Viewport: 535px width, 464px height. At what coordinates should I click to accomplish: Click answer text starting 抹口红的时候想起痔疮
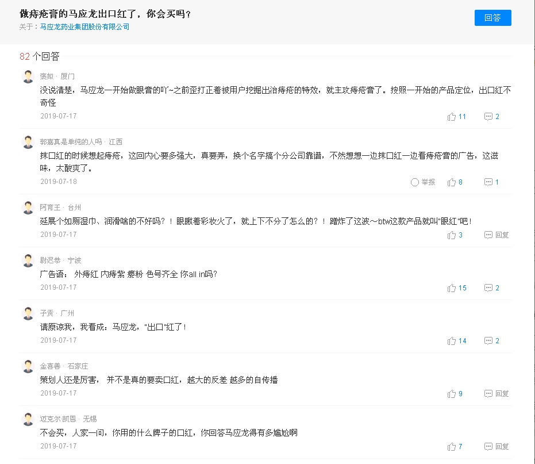pyautogui.click(x=269, y=162)
